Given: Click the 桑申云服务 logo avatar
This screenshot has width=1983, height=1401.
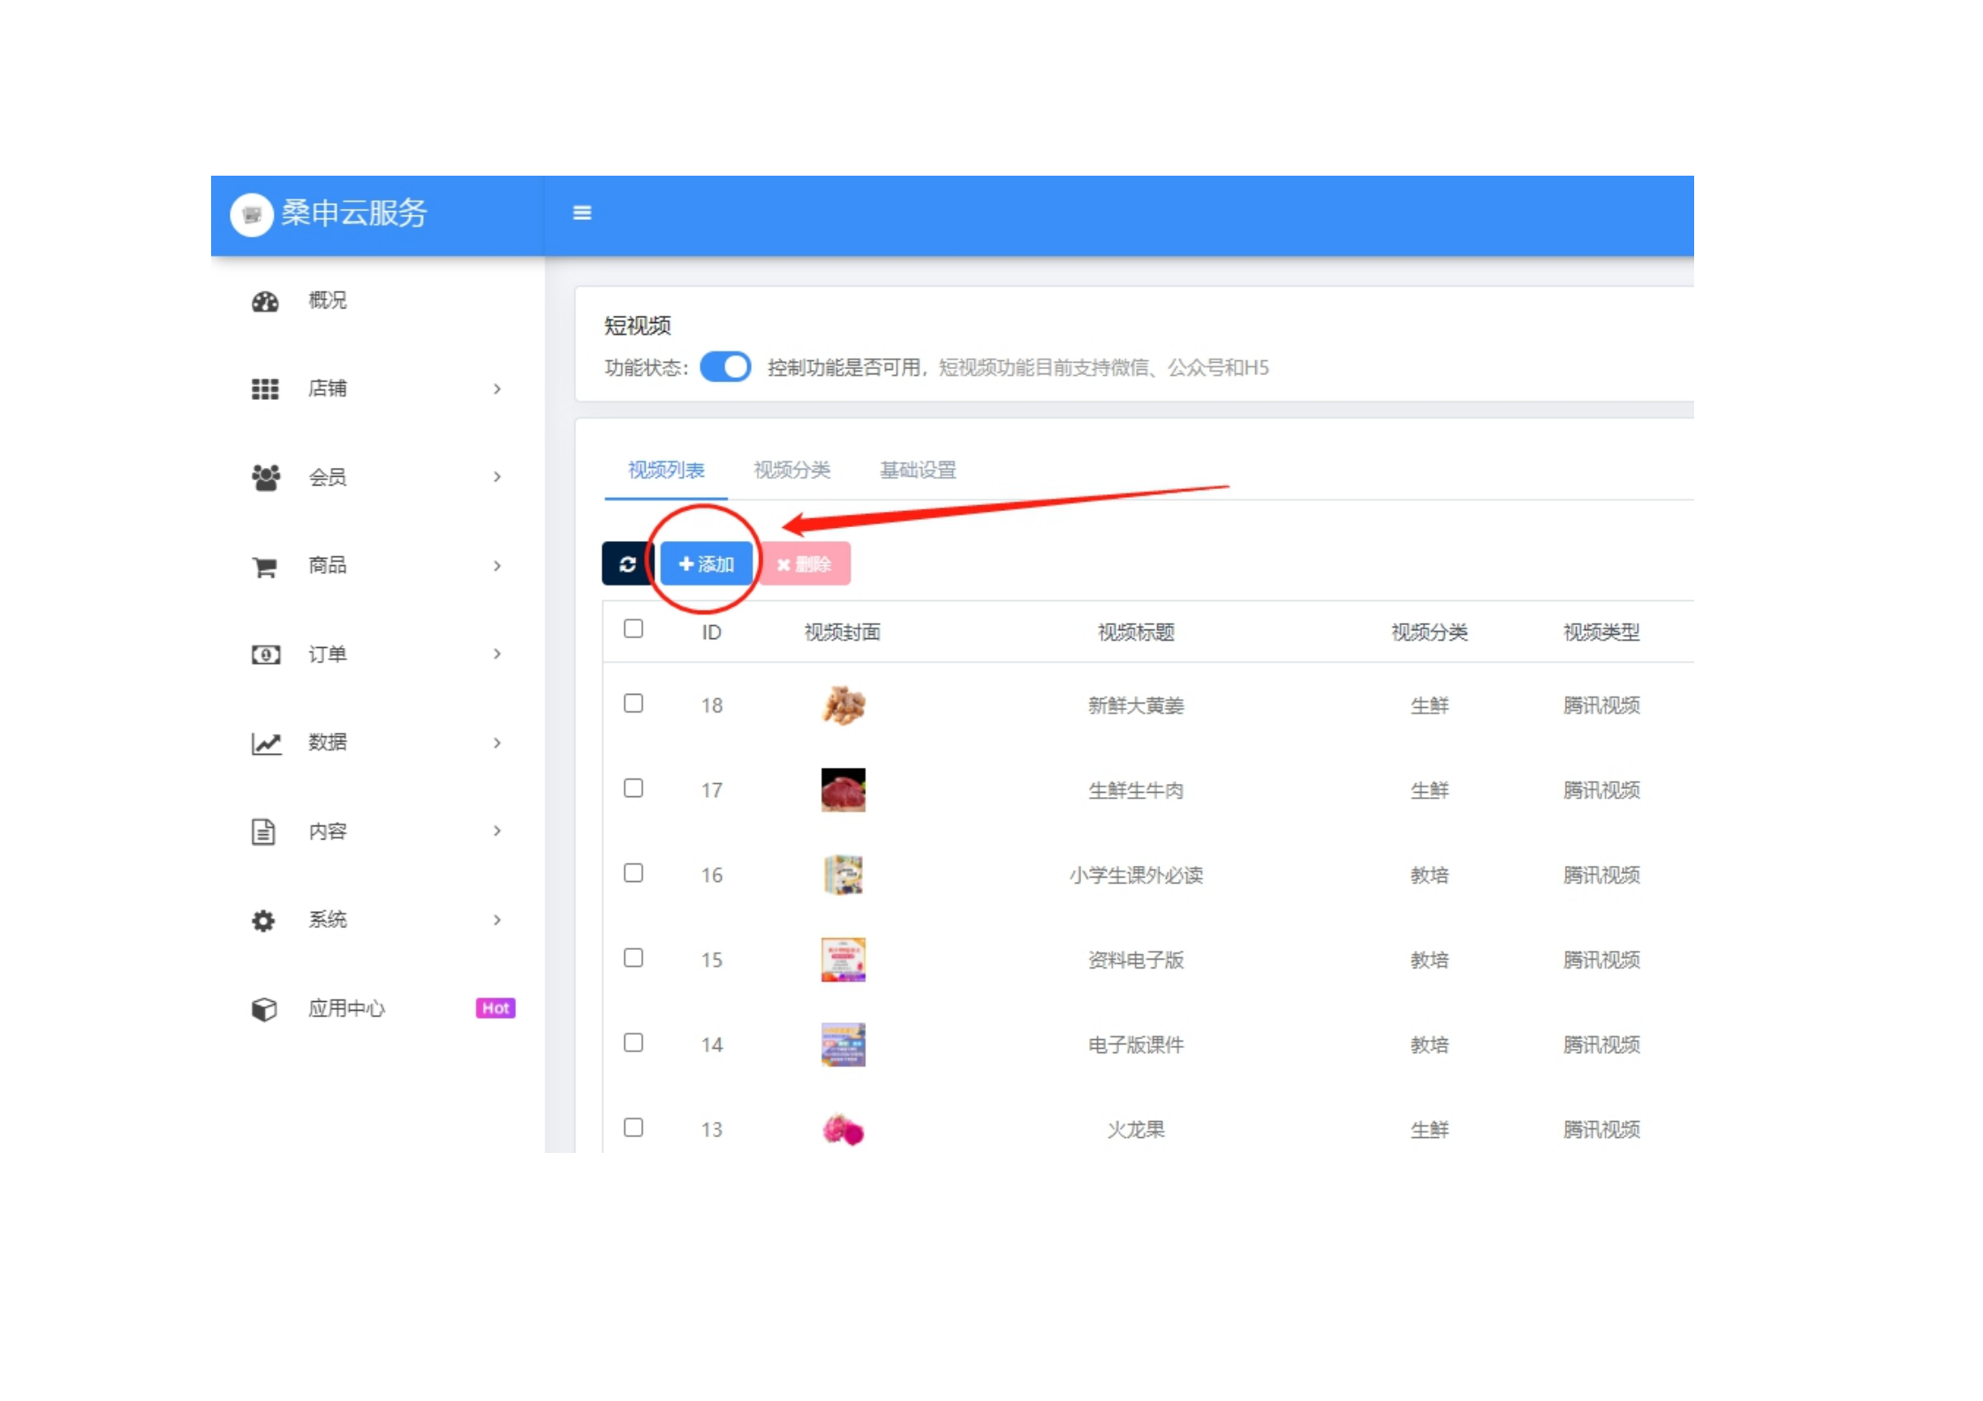Looking at the screenshot, I should tap(252, 215).
